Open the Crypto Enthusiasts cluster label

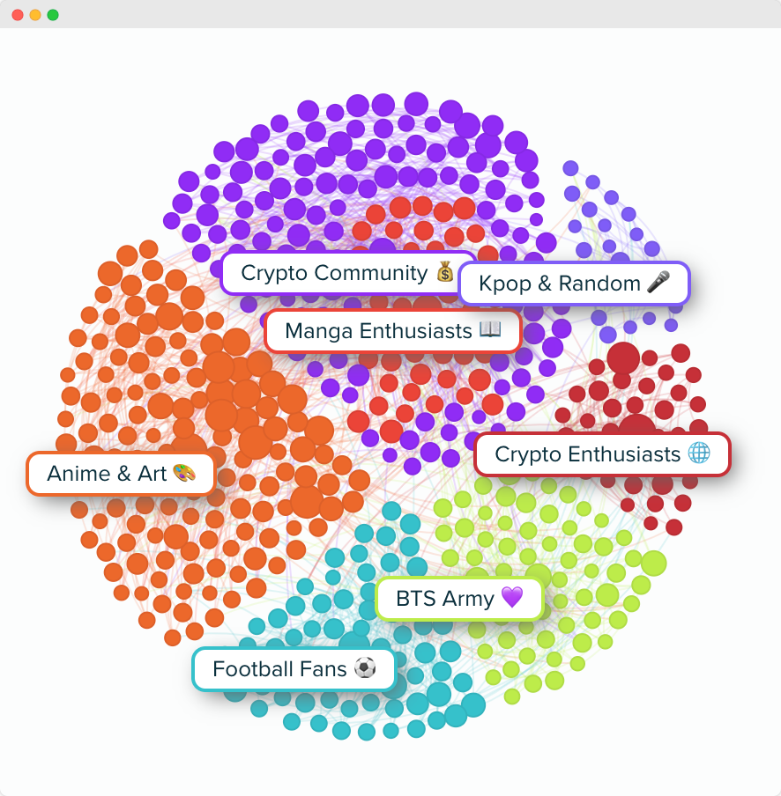tap(603, 453)
